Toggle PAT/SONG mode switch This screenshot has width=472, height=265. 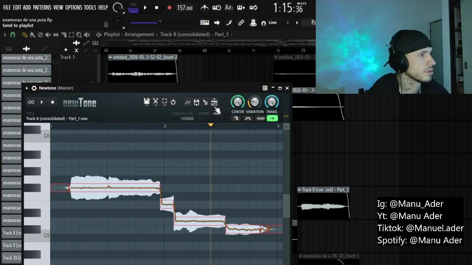(133, 8)
